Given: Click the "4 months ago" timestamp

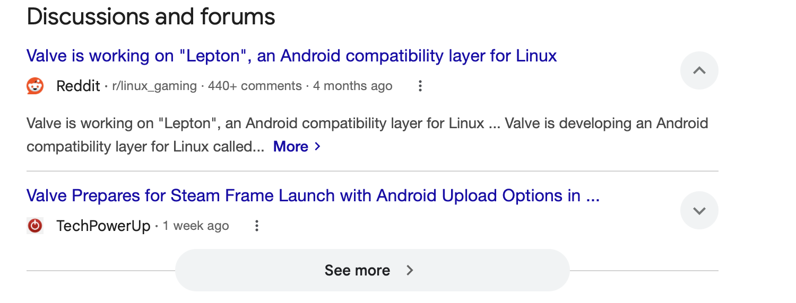Looking at the screenshot, I should pyautogui.click(x=353, y=86).
